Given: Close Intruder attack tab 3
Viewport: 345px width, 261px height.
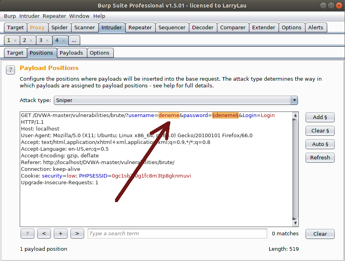Looking at the screenshot, I should click(x=47, y=40).
